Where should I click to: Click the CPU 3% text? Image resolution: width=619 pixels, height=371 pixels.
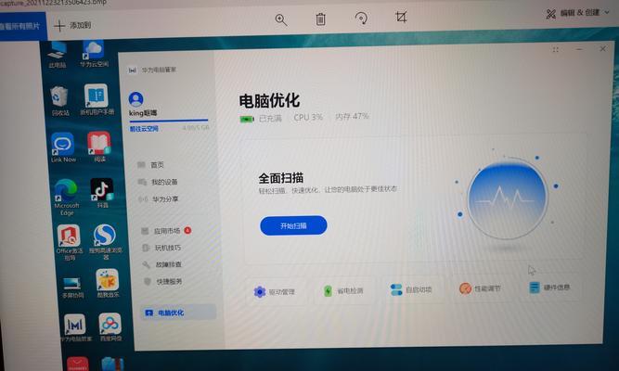click(x=308, y=117)
